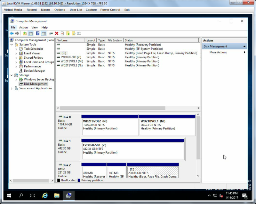The width and height of the screenshot is (256, 204).
Task: Sort by the File System column header
Action: (115, 40)
